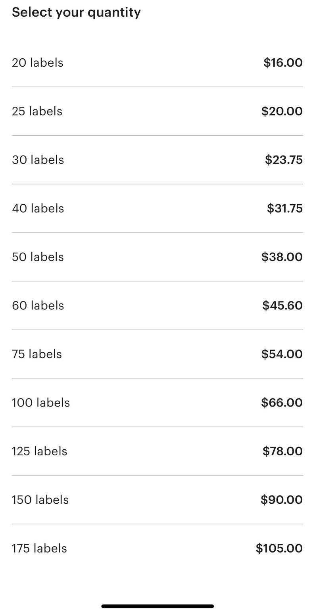Click the $105.00 price
Viewport: 315px width, 614px height.
coord(279,548)
